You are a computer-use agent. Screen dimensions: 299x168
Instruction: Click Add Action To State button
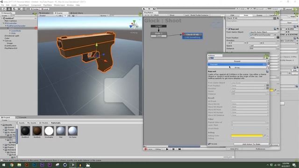(251, 144)
